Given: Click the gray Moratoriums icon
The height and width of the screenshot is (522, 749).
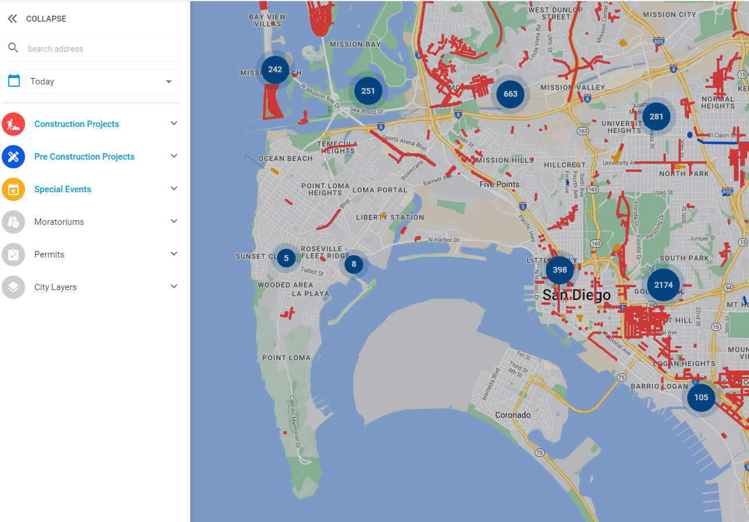Looking at the screenshot, I should tap(13, 222).
